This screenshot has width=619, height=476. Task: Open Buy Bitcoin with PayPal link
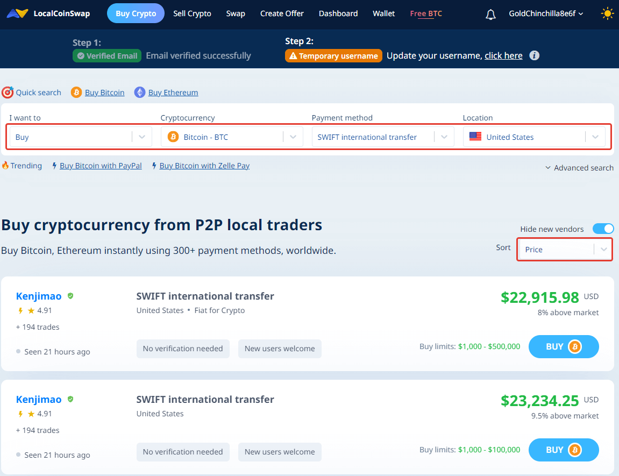tap(101, 166)
